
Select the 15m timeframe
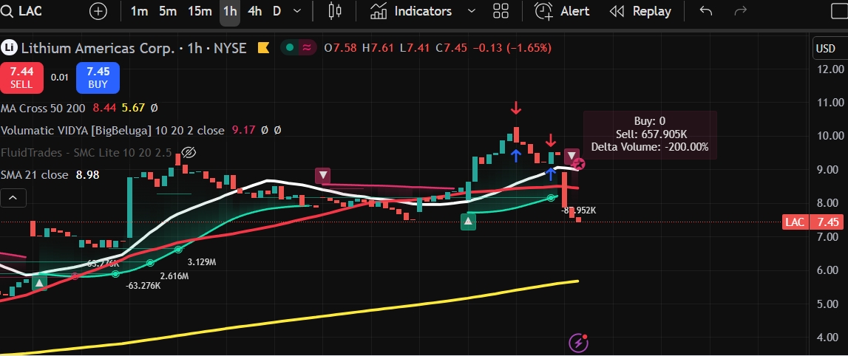coord(200,11)
